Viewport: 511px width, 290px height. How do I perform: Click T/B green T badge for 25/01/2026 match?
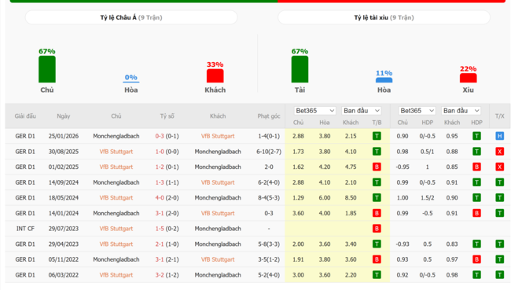(377, 136)
